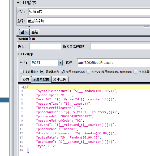Click the "phoneType": "MI 9" line
Viewport: 150px width, 156px height.
[x=54, y=95]
